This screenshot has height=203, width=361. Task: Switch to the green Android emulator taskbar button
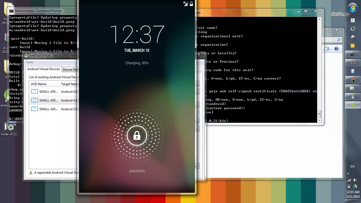[352, 105]
